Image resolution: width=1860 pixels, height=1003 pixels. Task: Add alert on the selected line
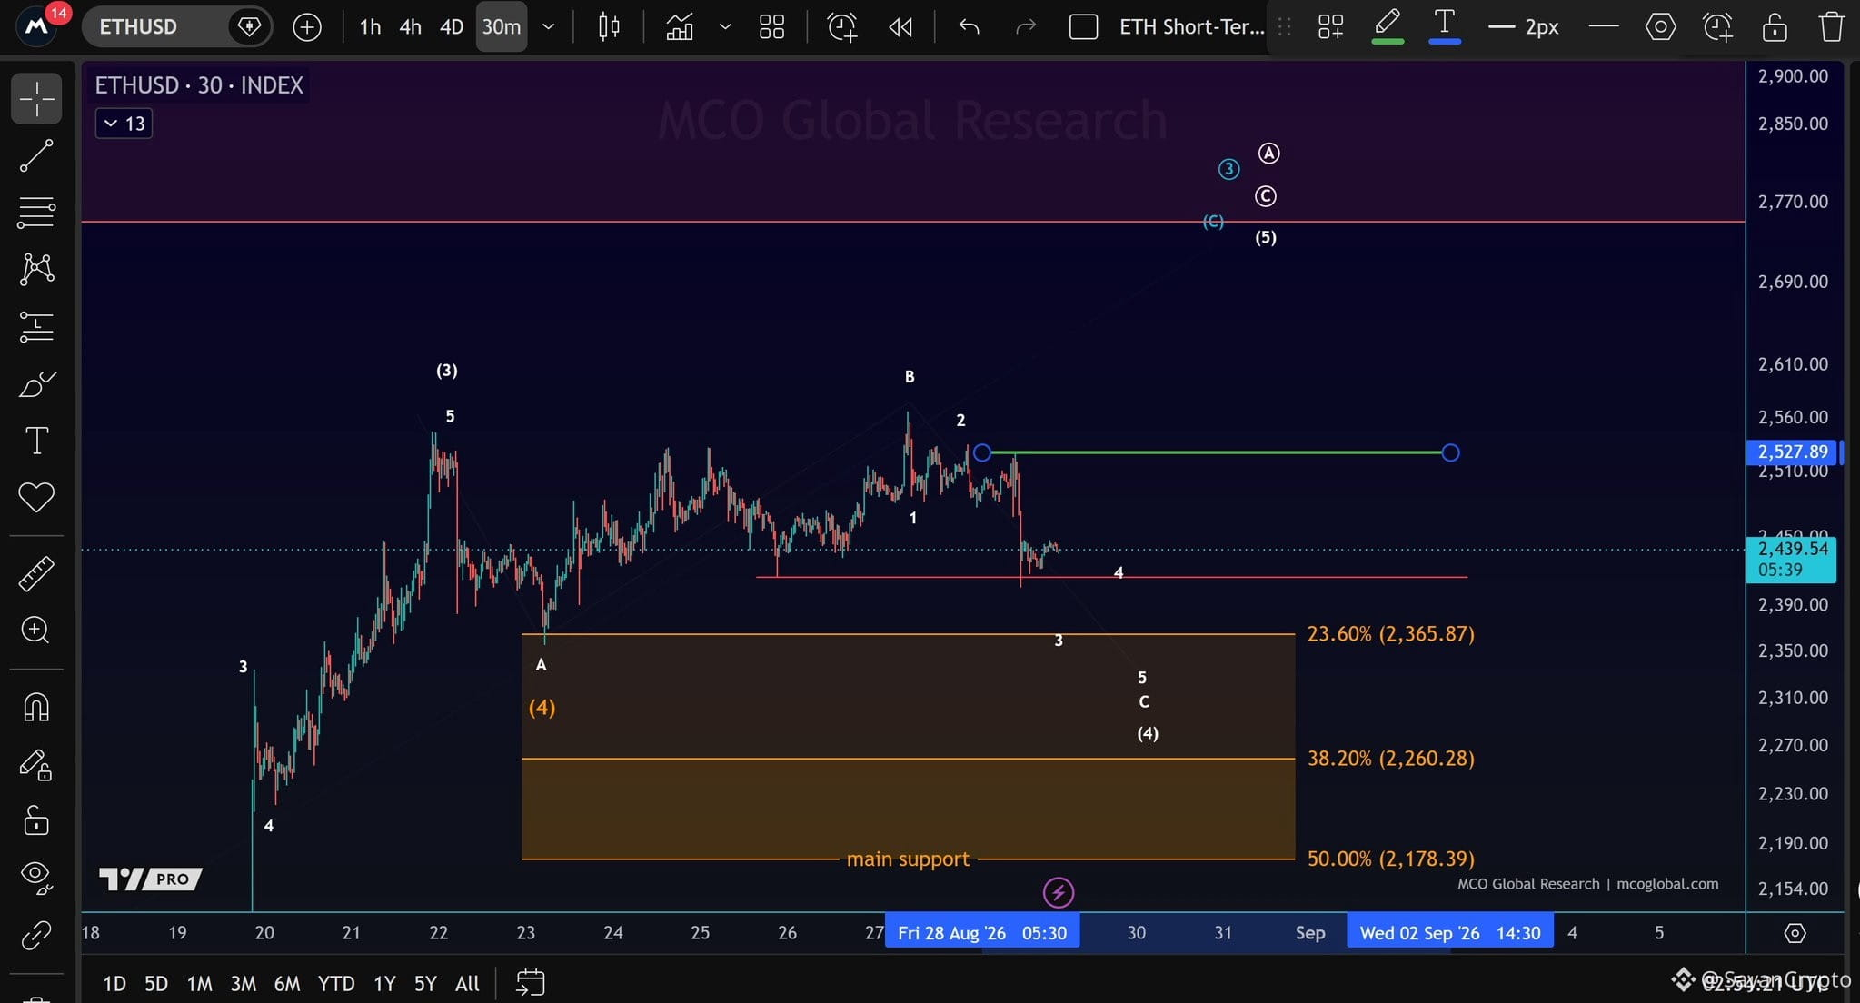[1717, 27]
